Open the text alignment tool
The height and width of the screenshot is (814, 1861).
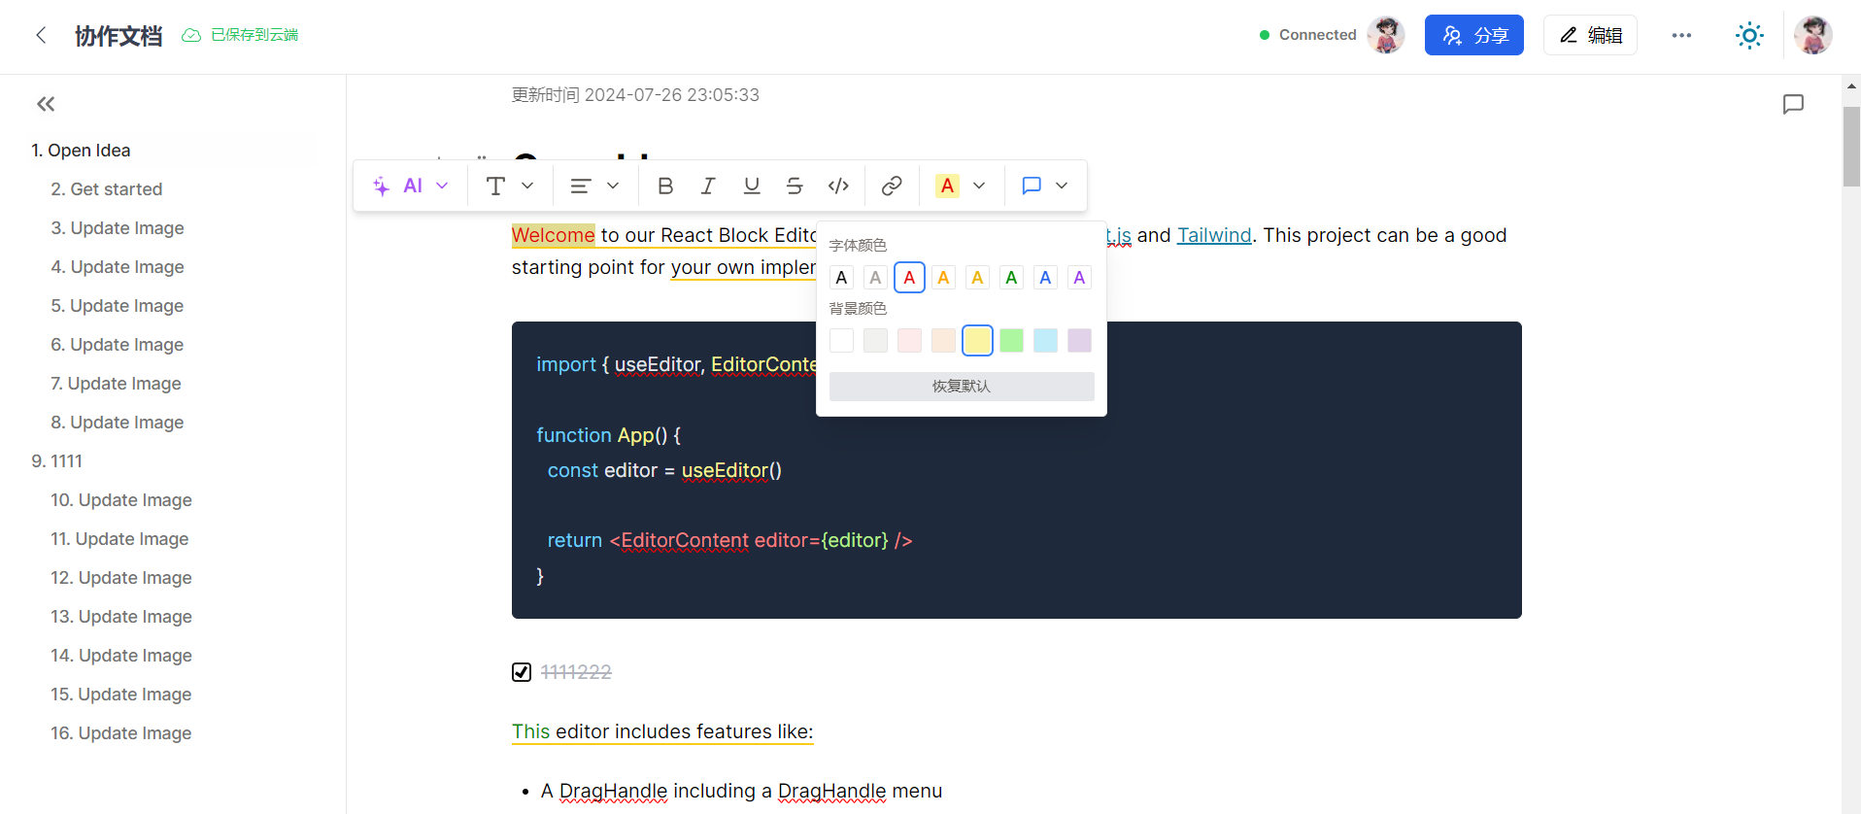click(581, 186)
